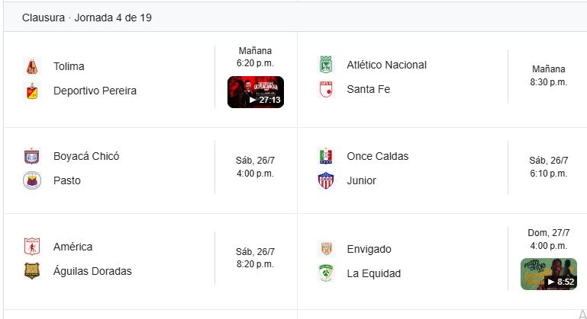Select the Once Caldas vs Junior match time
The image size is (587, 319).
[x=548, y=167]
